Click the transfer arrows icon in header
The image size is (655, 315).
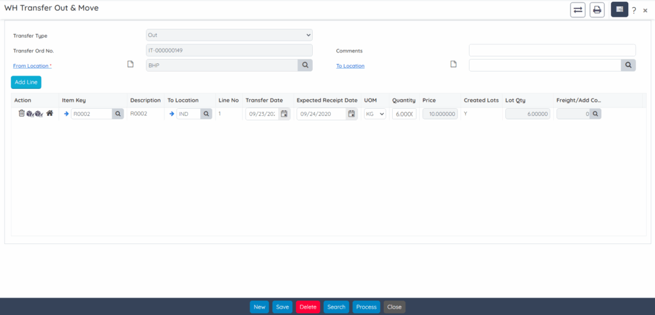pyautogui.click(x=578, y=10)
